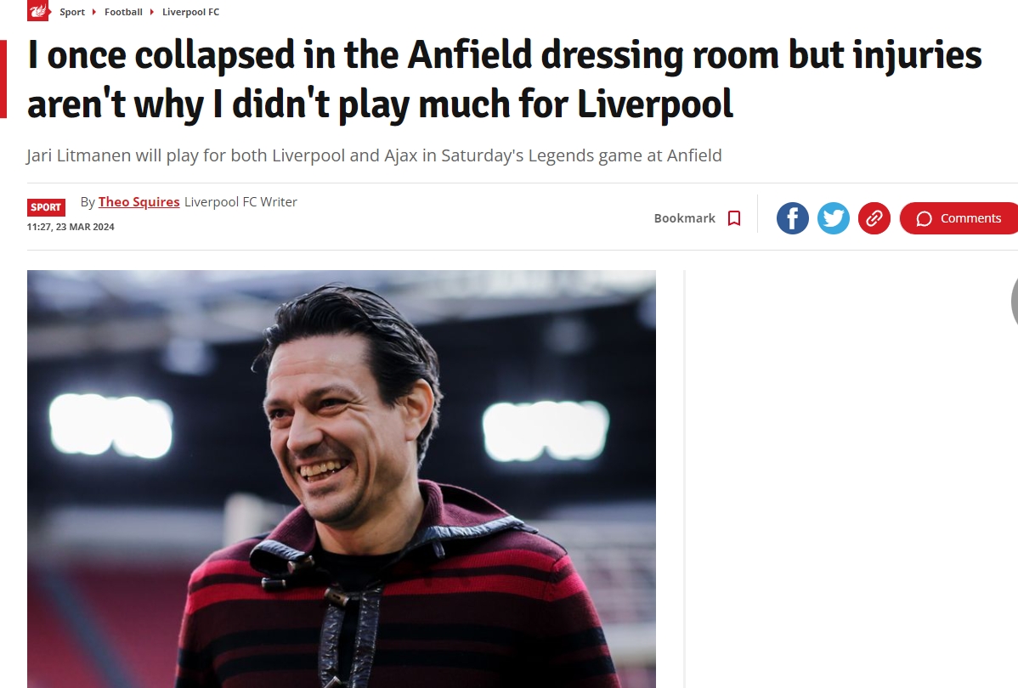Toggle the Bookmark label to save article
1018x688 pixels.
[684, 218]
